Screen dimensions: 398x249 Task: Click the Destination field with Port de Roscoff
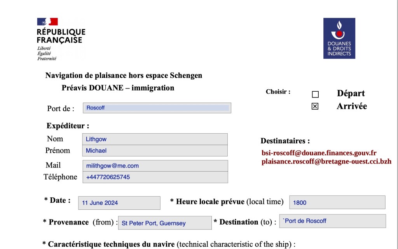coord(333,221)
